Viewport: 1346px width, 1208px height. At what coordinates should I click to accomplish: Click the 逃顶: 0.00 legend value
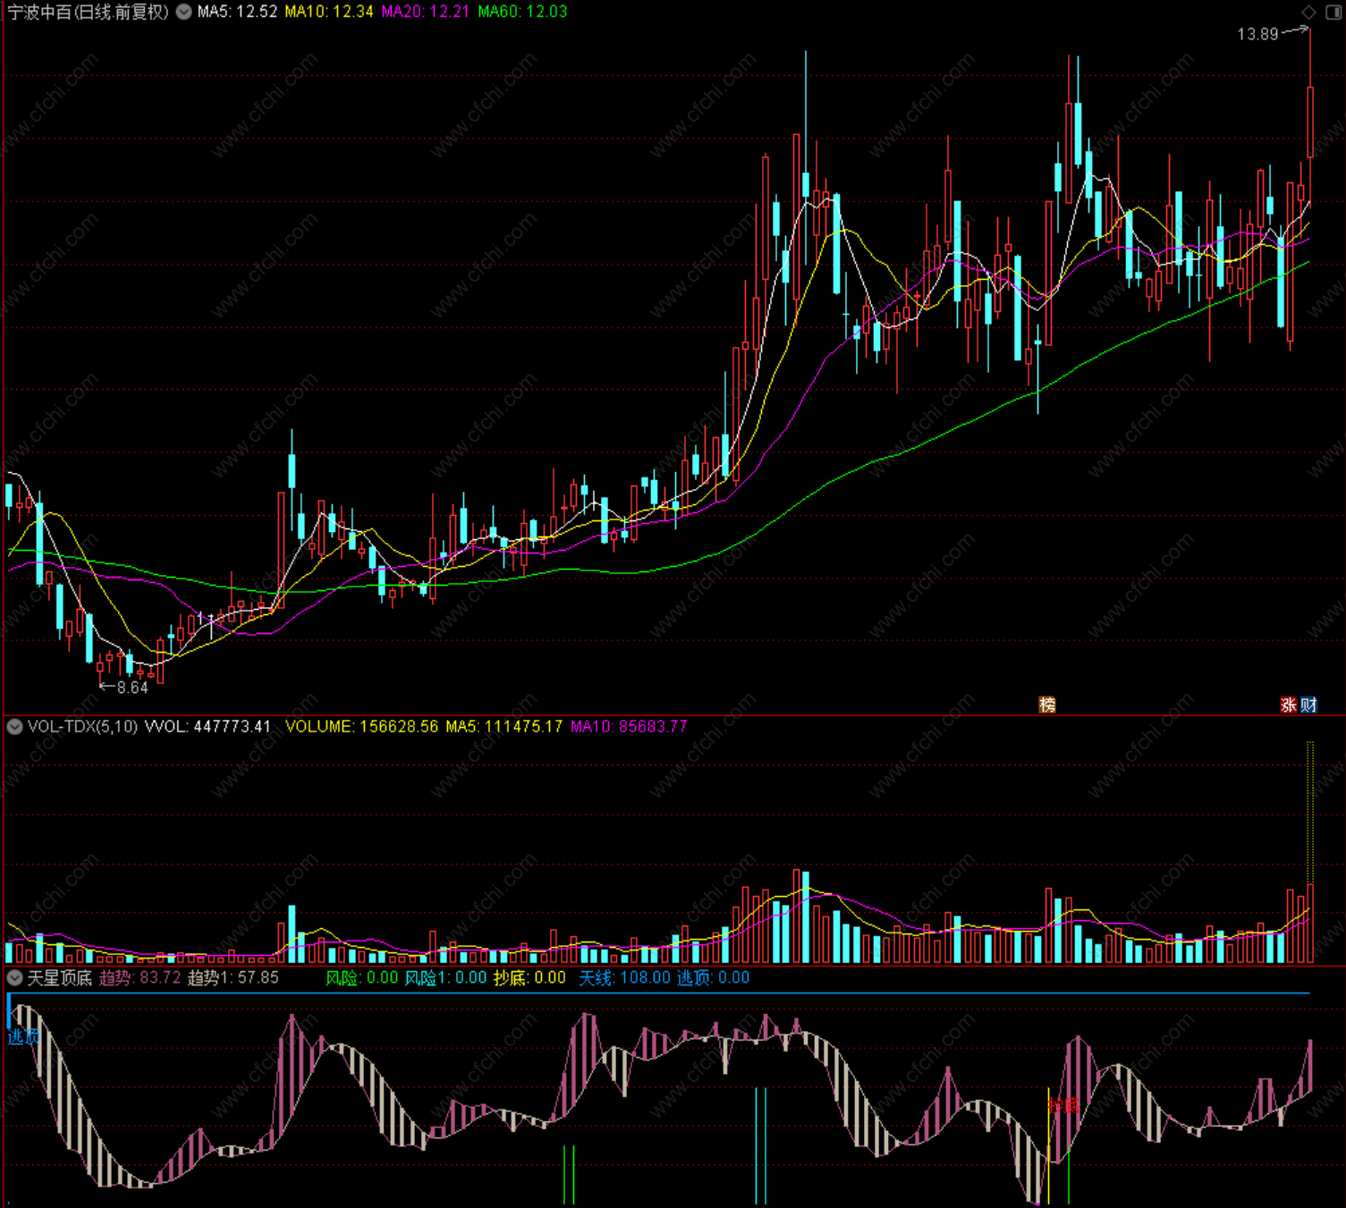pos(713,977)
